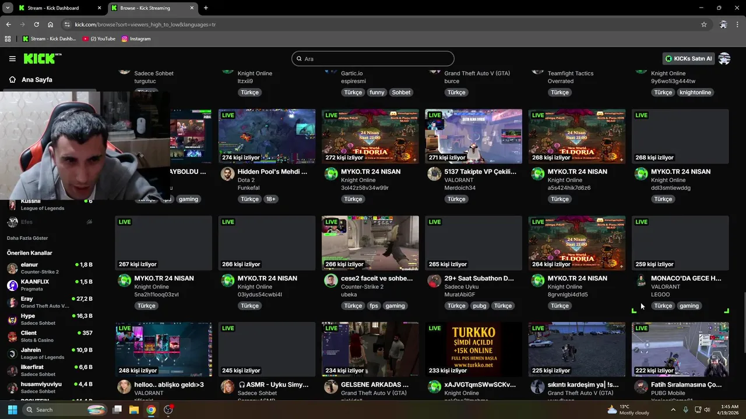This screenshot has height=419, width=746.
Task: Go back in Chrome navigation
Action: point(8,24)
